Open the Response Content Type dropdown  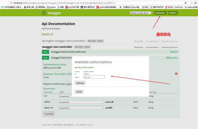click(69, 84)
